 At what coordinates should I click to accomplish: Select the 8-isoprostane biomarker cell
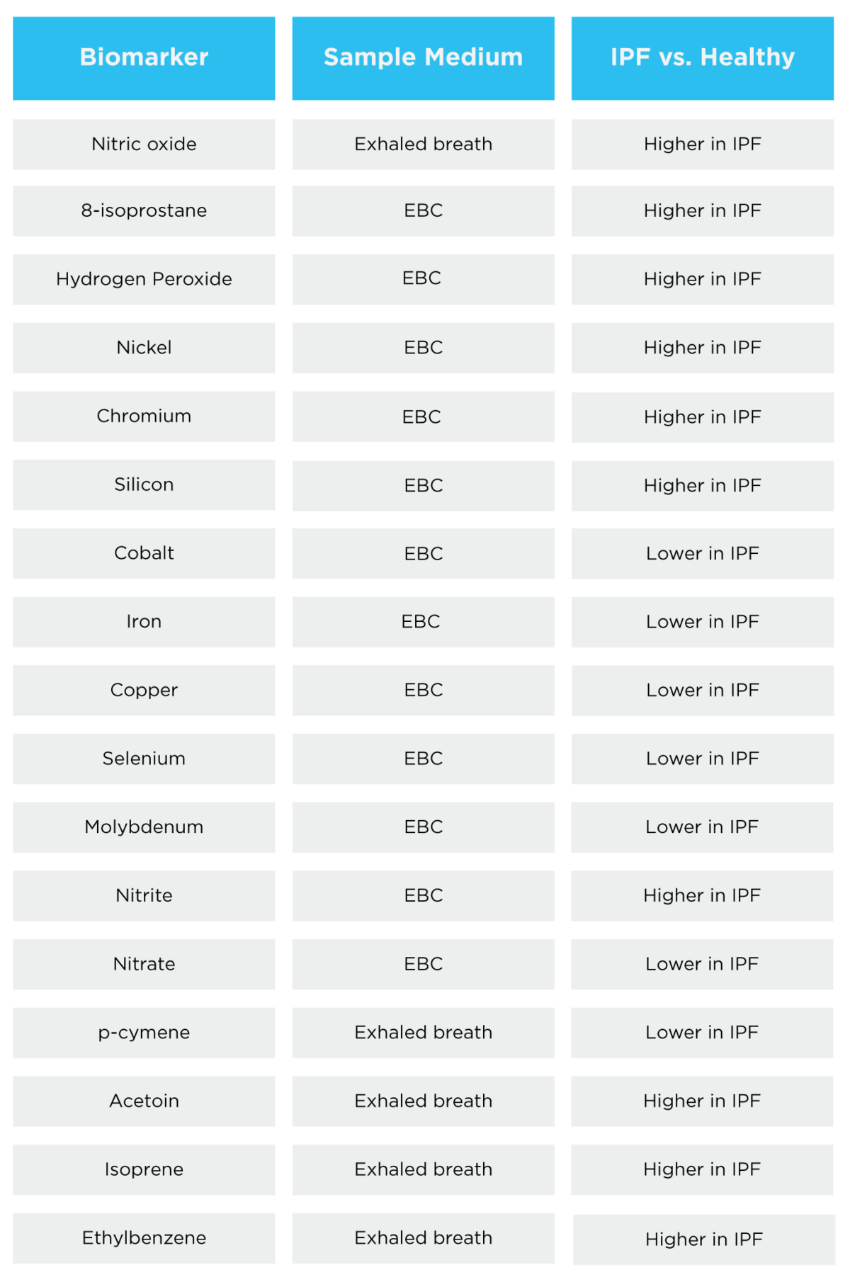[144, 210]
